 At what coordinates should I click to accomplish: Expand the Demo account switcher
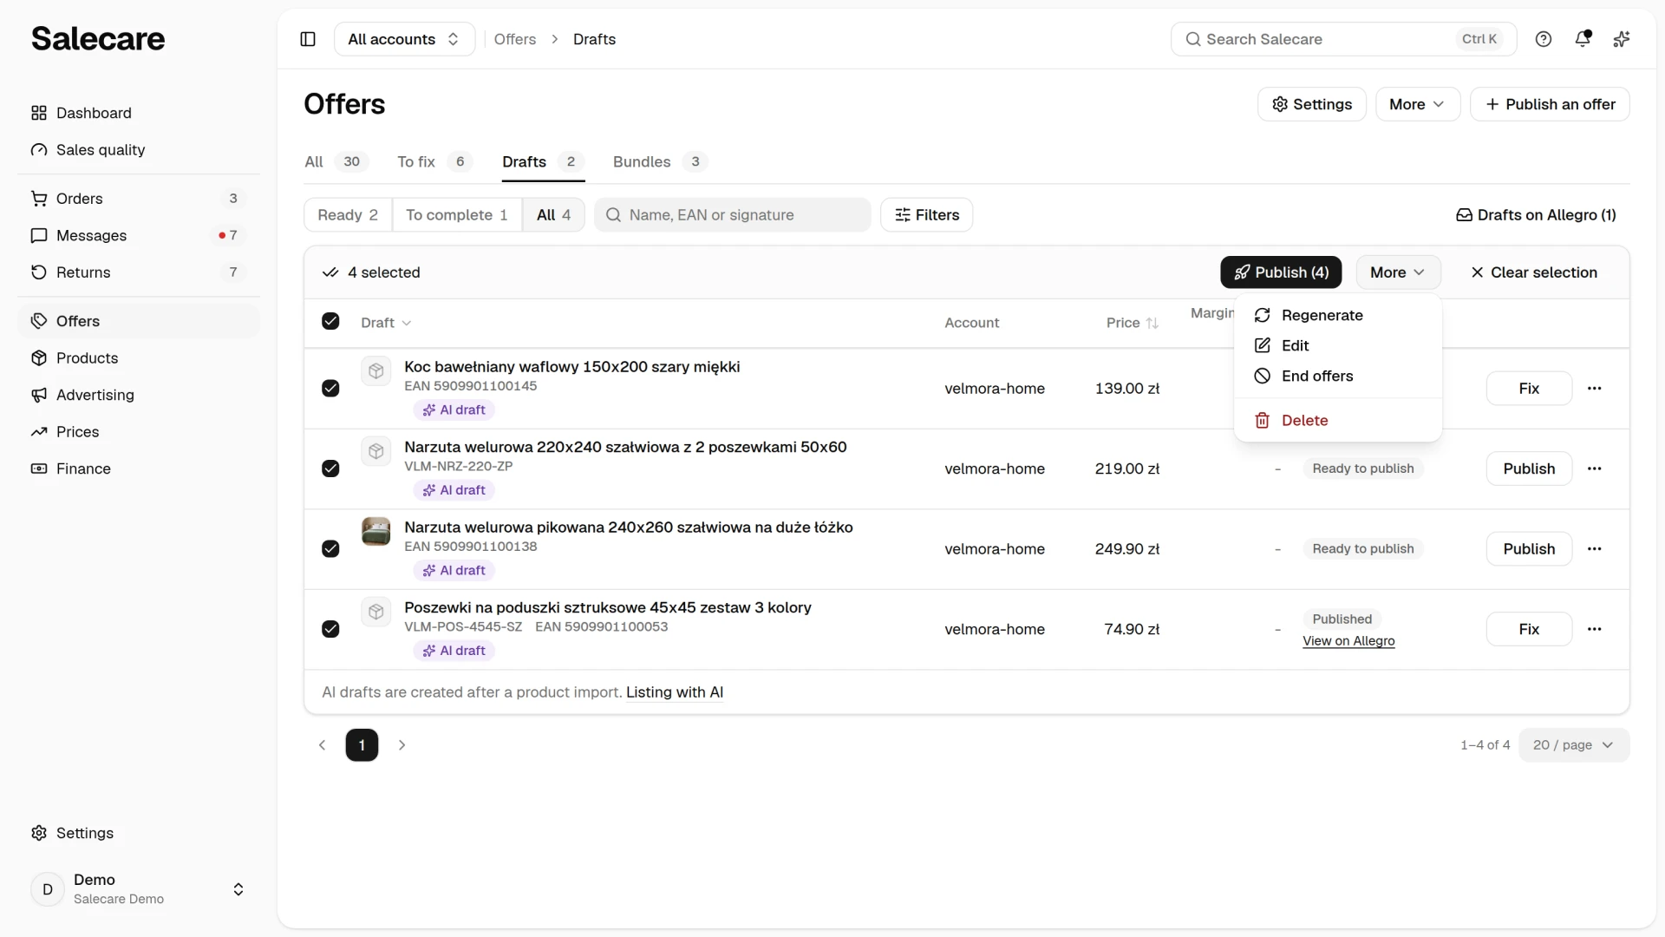point(139,889)
